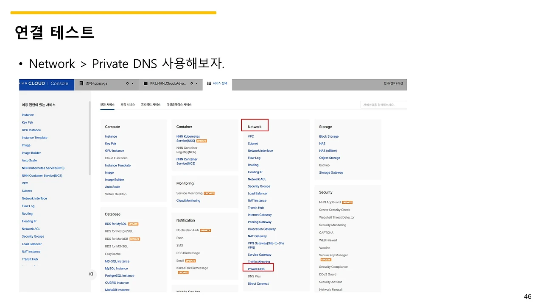
Task: Expand the PRJ_NHN_Cloud_Adva project dropdown arrow
Action: tap(196, 83)
